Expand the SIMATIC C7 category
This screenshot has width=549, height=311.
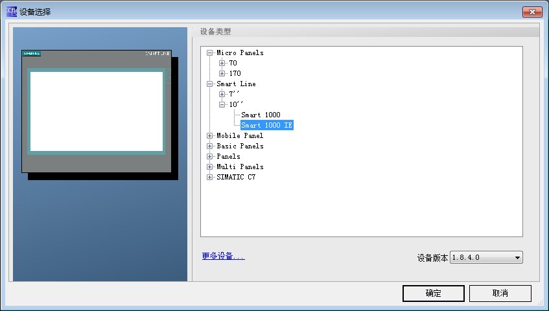(x=209, y=178)
